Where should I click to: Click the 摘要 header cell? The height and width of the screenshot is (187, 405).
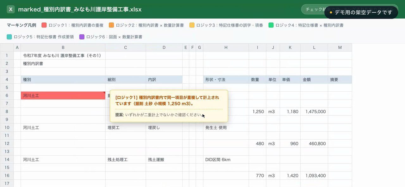(x=340, y=80)
